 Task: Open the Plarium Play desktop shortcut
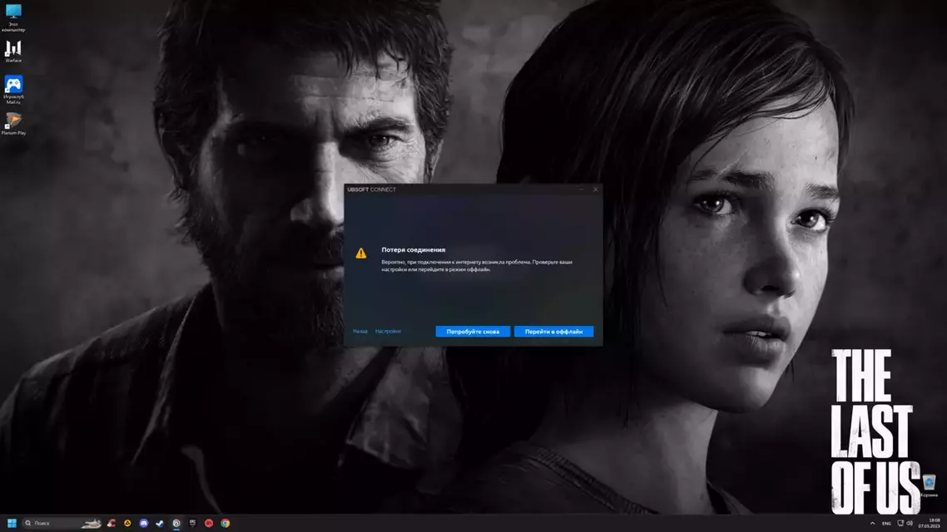coord(13,124)
